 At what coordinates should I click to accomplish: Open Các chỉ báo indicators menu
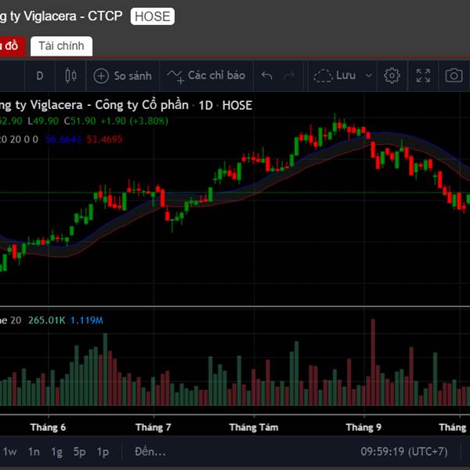(x=206, y=76)
